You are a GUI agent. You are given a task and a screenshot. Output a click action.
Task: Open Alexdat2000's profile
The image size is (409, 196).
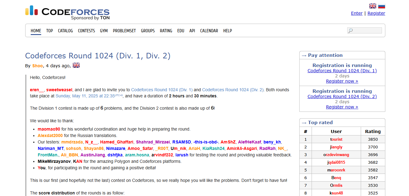click(x=50, y=135)
